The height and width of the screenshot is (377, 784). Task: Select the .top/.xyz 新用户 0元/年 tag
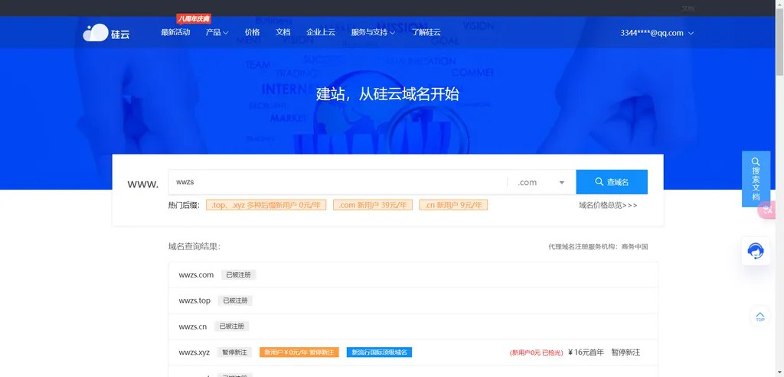[x=266, y=205]
